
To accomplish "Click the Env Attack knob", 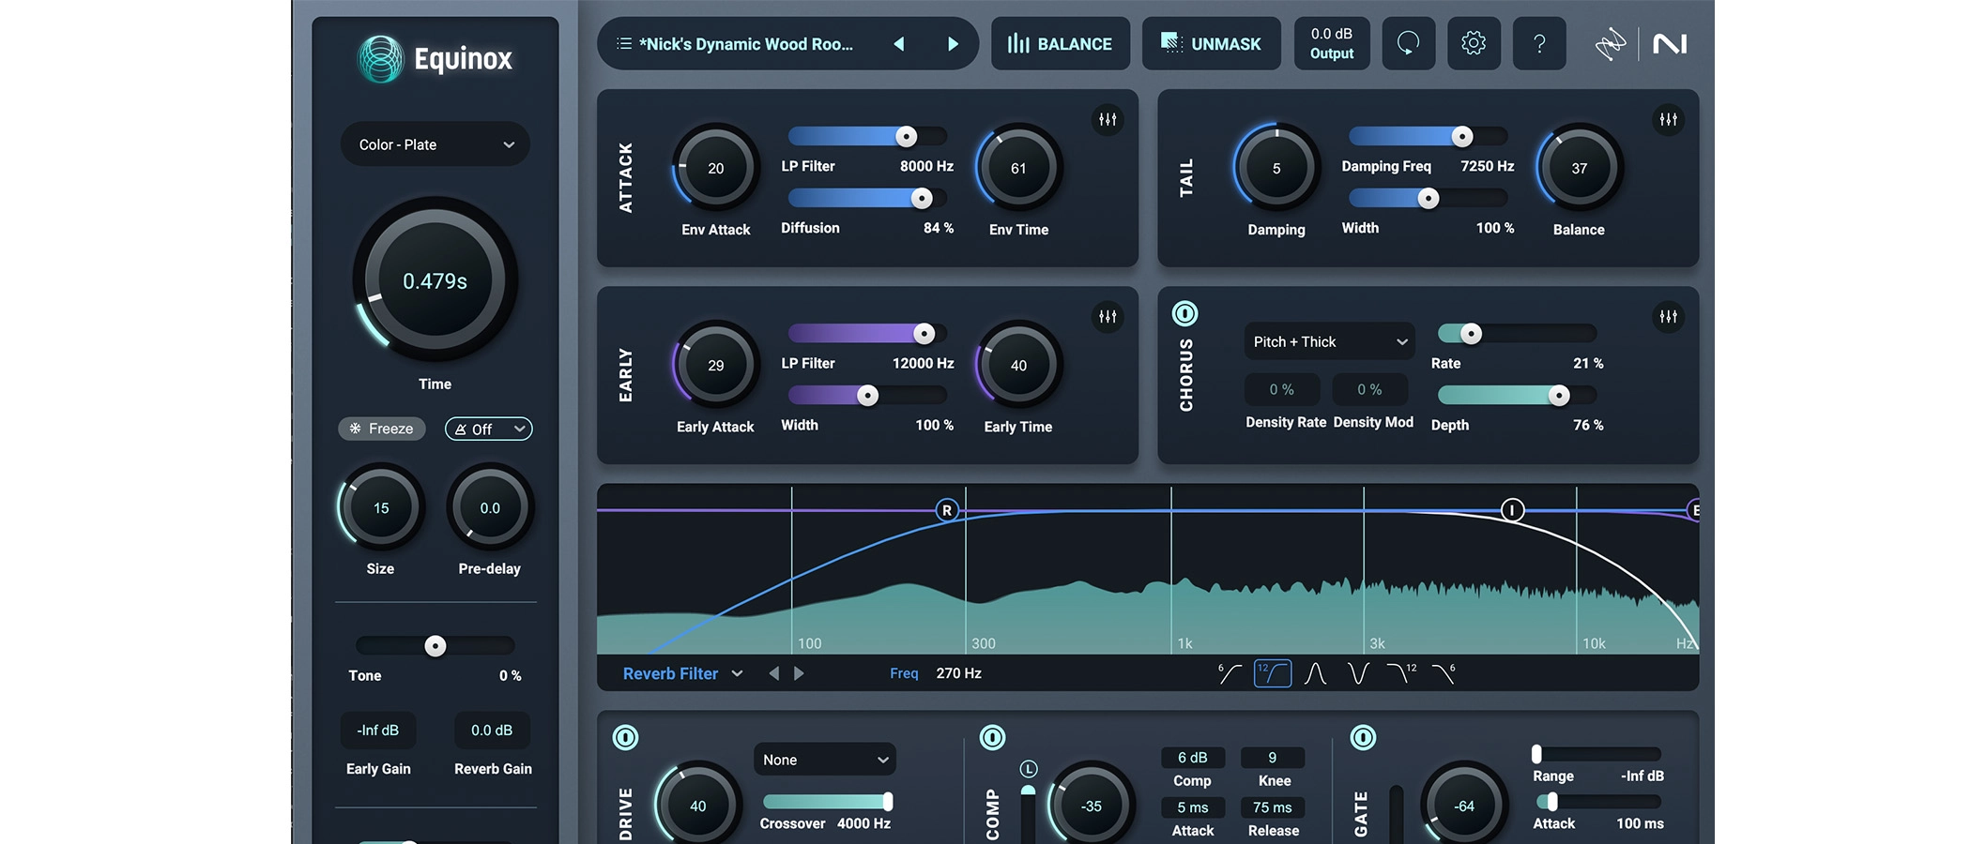I will click(716, 168).
